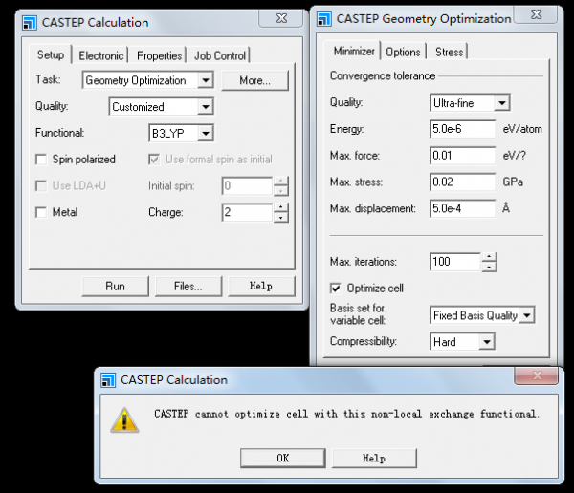Open the Stress tab
The width and height of the screenshot is (574, 493).
[450, 53]
